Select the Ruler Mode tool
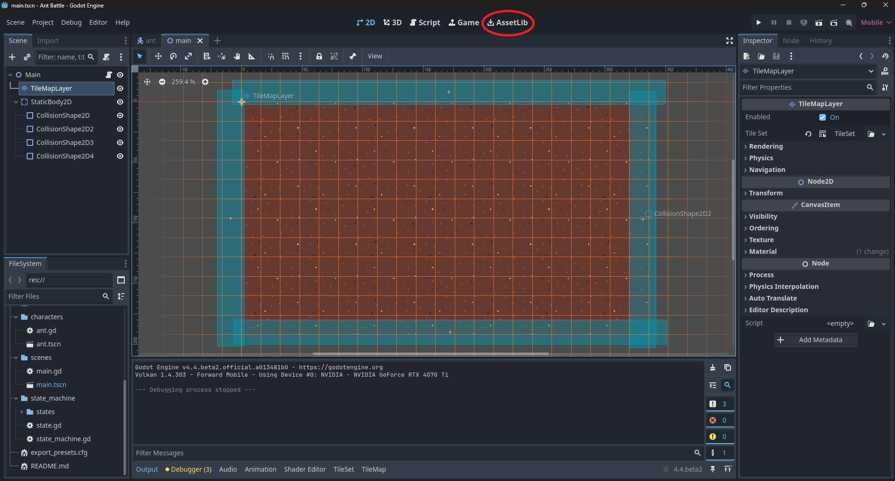 251,56
